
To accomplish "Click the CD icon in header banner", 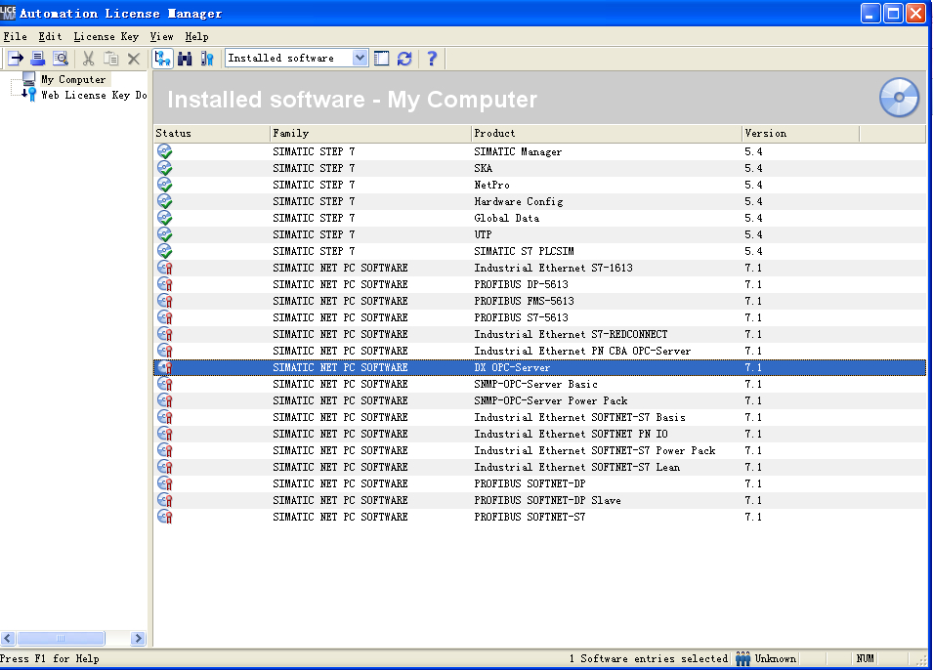I will coord(899,98).
